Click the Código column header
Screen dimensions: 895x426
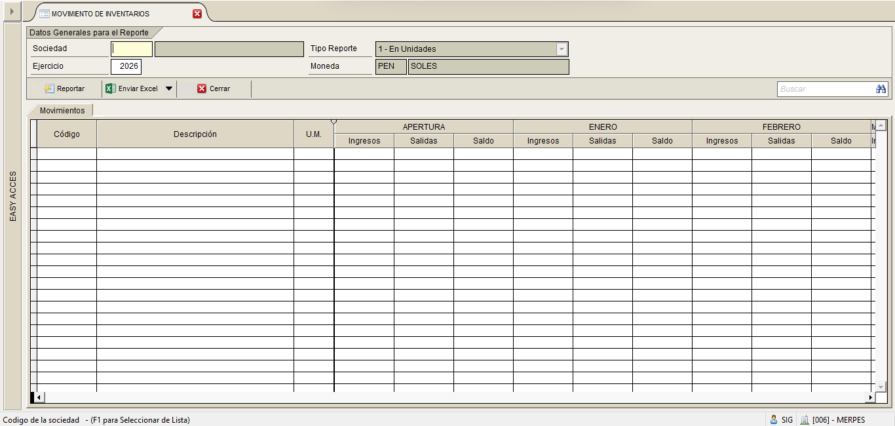click(x=67, y=134)
